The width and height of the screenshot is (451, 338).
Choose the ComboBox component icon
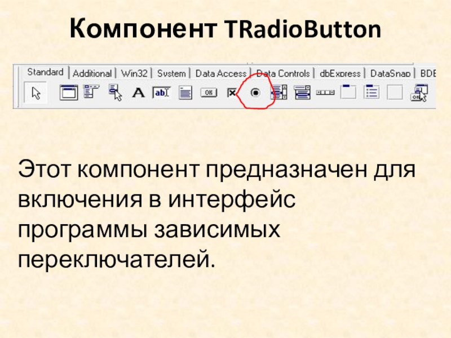(x=302, y=92)
